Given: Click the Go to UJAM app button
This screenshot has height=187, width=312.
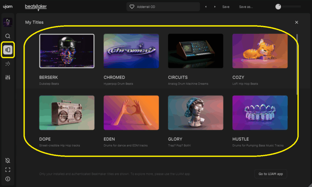Looking at the screenshot, I should [x=271, y=174].
